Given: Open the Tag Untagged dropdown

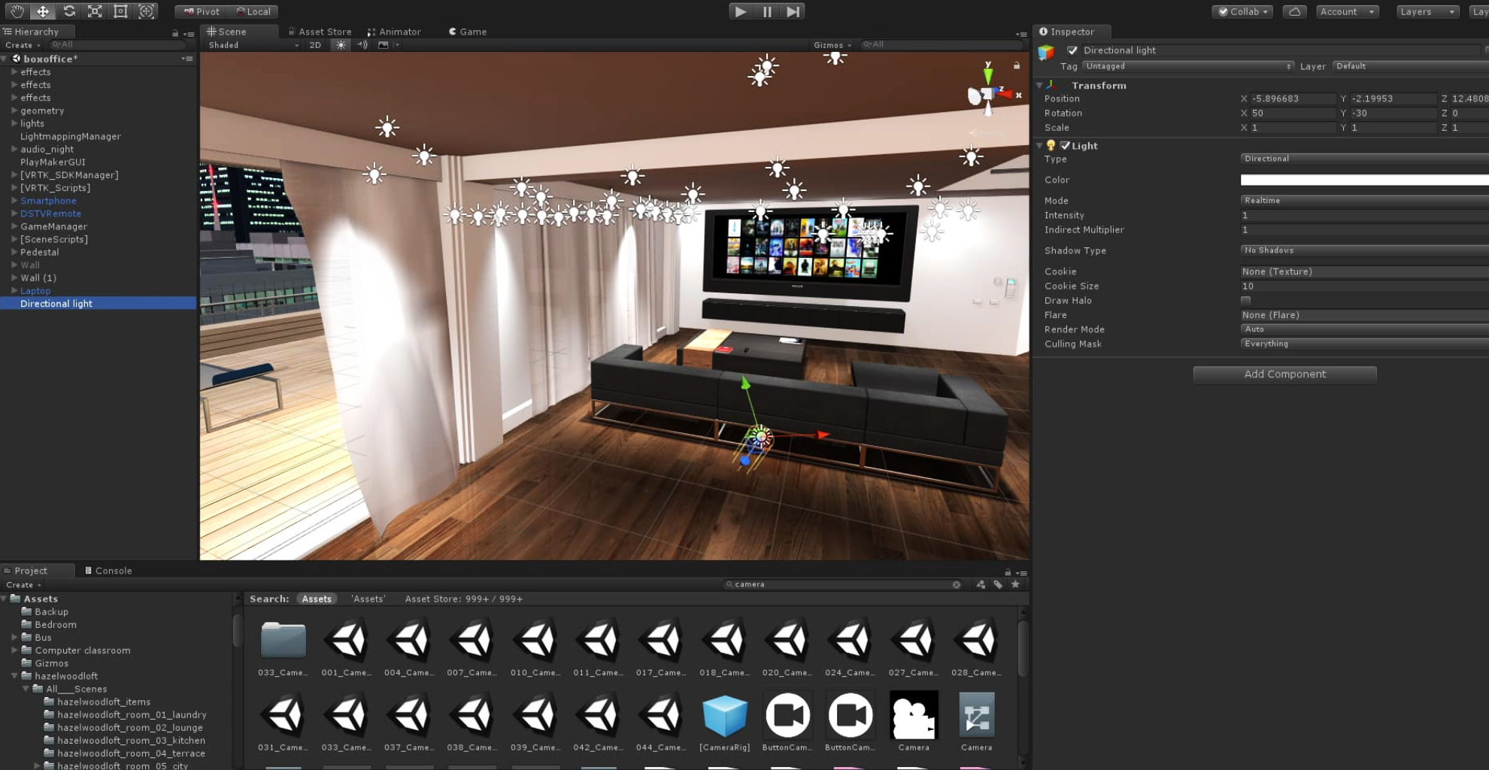Looking at the screenshot, I should (1188, 66).
